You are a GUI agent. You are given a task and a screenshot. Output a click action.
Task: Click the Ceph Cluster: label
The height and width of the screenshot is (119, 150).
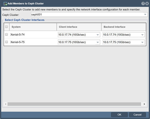pos(11,15)
